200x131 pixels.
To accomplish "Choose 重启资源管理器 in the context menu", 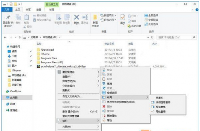I will coord(78,116).
